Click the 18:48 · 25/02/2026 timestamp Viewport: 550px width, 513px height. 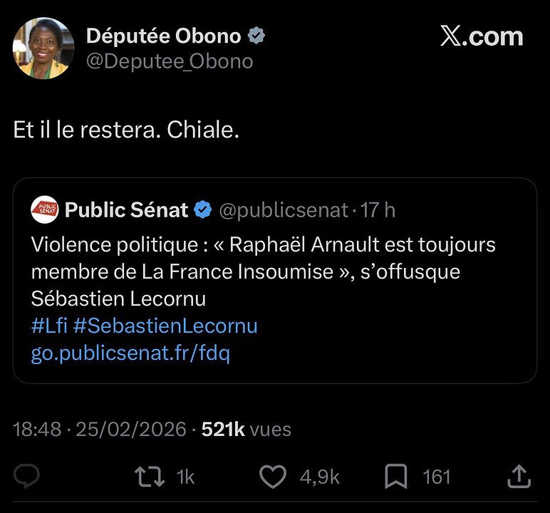click(100, 429)
